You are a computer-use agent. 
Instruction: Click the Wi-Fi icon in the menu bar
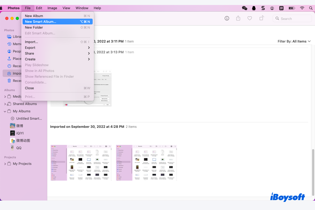(x=302, y=8)
